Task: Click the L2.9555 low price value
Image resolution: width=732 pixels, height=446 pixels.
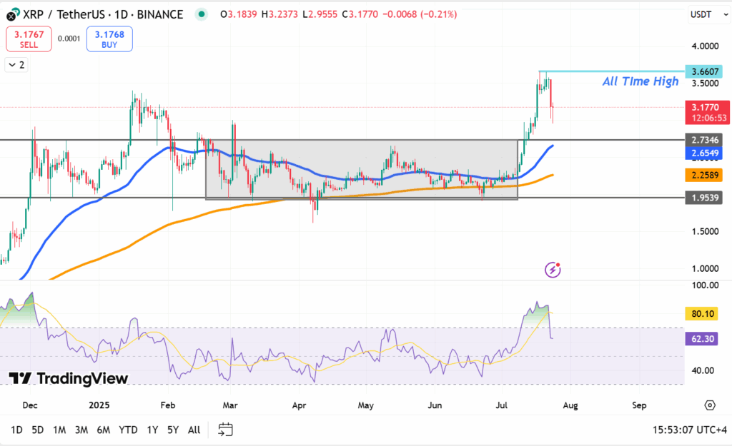Action: (320, 14)
